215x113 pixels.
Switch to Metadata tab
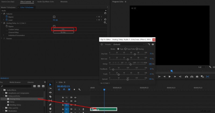click(x=64, y=2)
